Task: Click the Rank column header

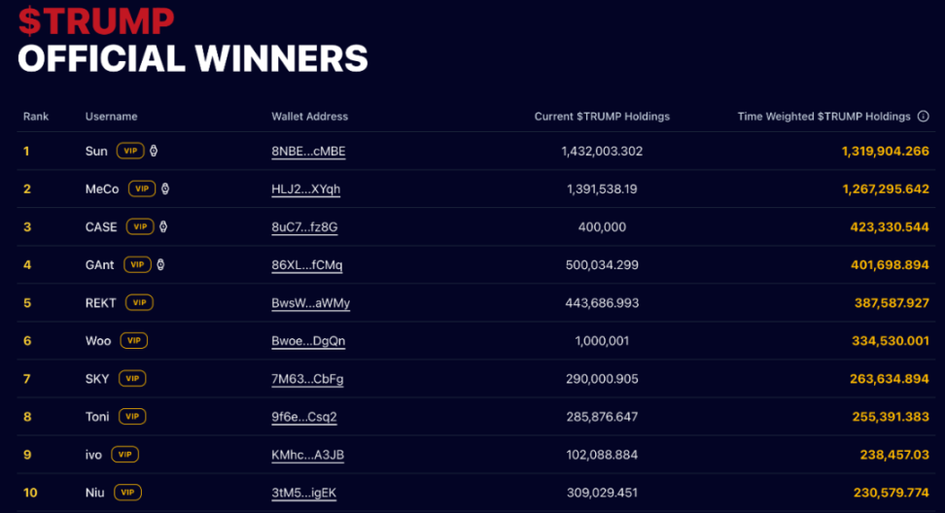Action: (36, 117)
